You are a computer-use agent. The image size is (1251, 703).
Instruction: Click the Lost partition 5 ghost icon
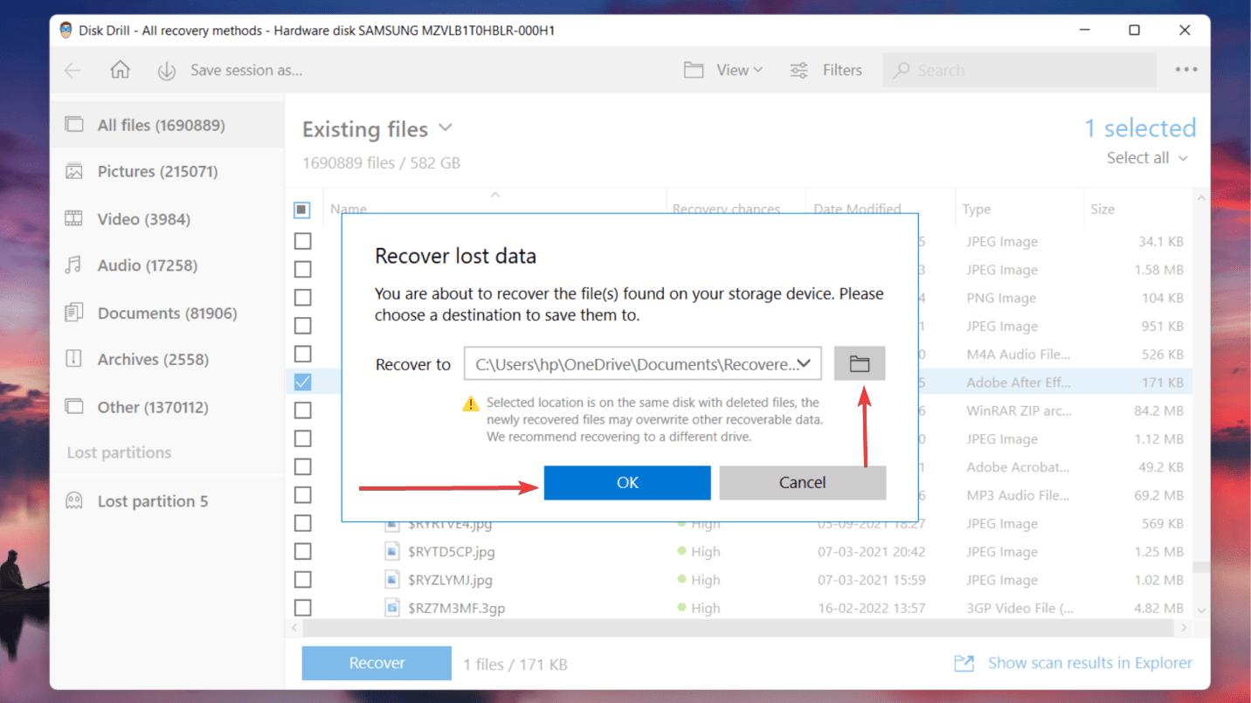[74, 500]
